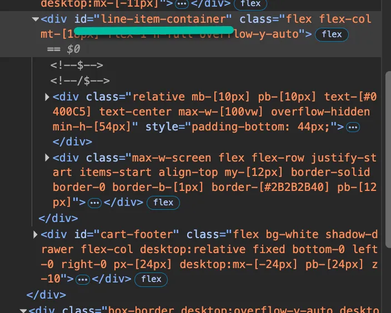
Task: Select the closing </div> tag below max-w-screen div
Action: (58, 218)
